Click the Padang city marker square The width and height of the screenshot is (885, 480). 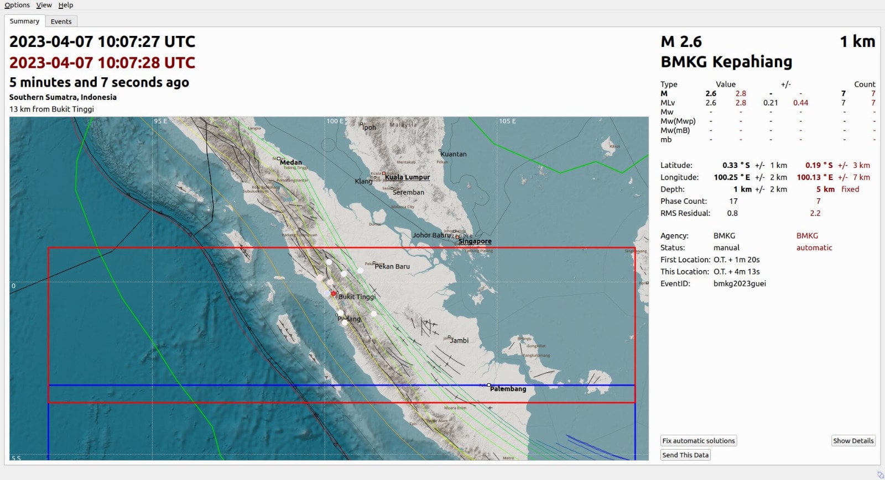pos(337,315)
